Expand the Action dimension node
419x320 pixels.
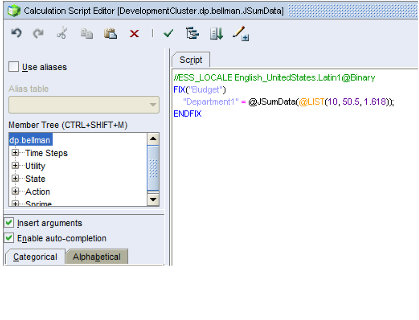coord(16,192)
